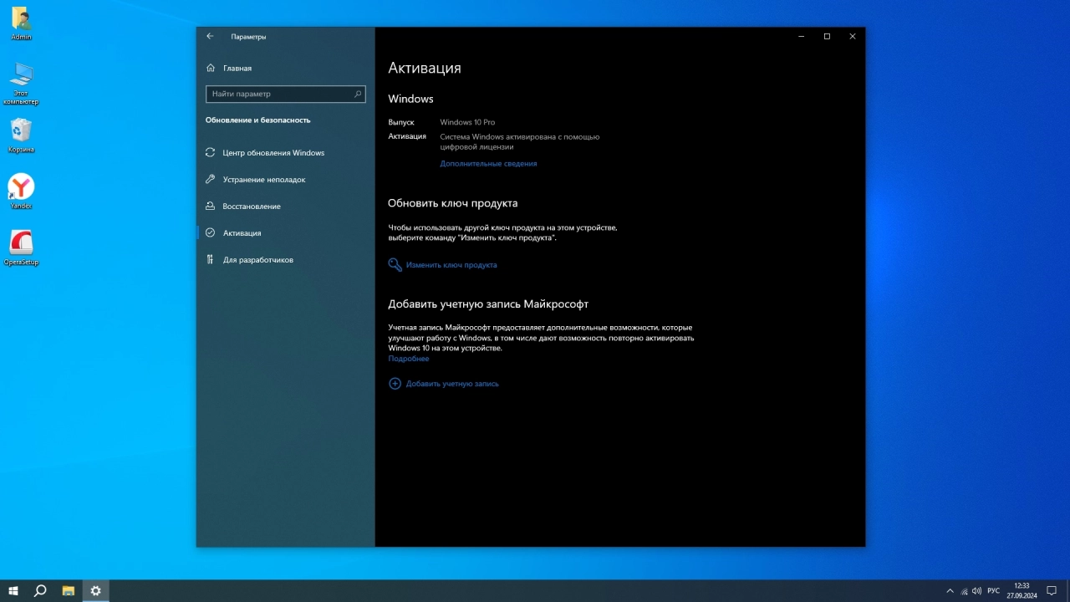Click the Главная home icon in sidebar
Image resolution: width=1070 pixels, height=602 pixels.
click(211, 68)
